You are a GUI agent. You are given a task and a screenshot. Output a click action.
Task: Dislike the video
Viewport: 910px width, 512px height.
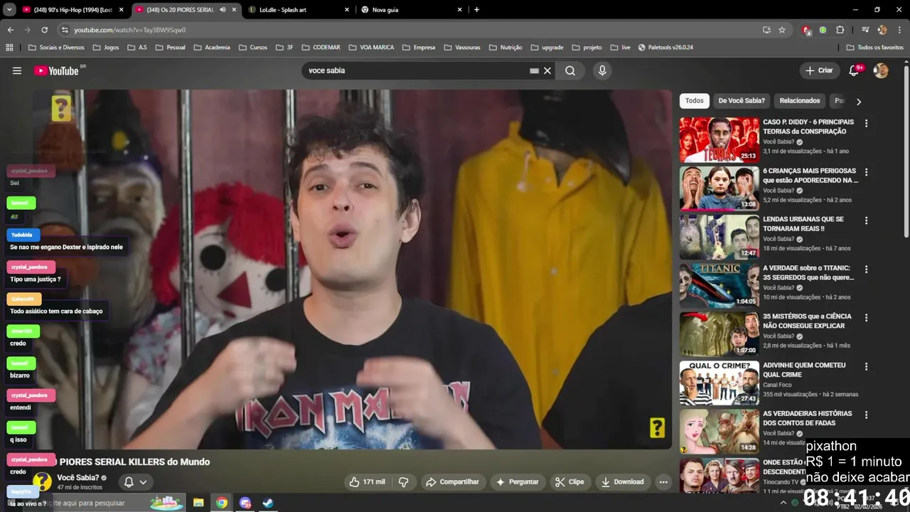pyautogui.click(x=404, y=481)
